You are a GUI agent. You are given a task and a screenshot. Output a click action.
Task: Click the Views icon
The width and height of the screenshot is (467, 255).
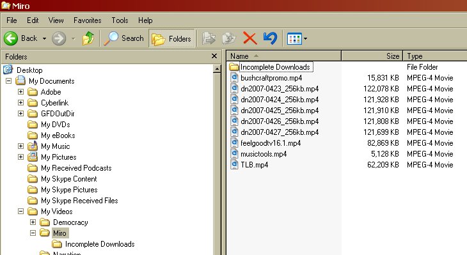click(294, 39)
